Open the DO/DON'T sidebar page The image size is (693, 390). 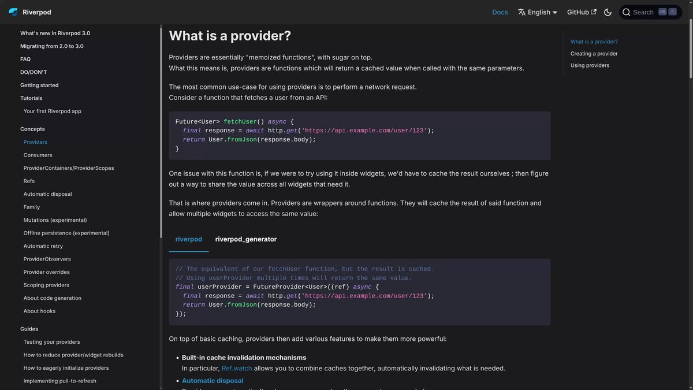(33, 72)
